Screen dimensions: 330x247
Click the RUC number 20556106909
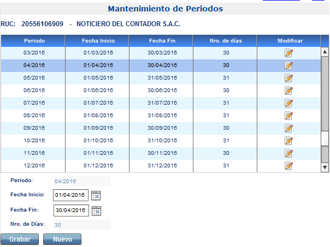pos(42,24)
